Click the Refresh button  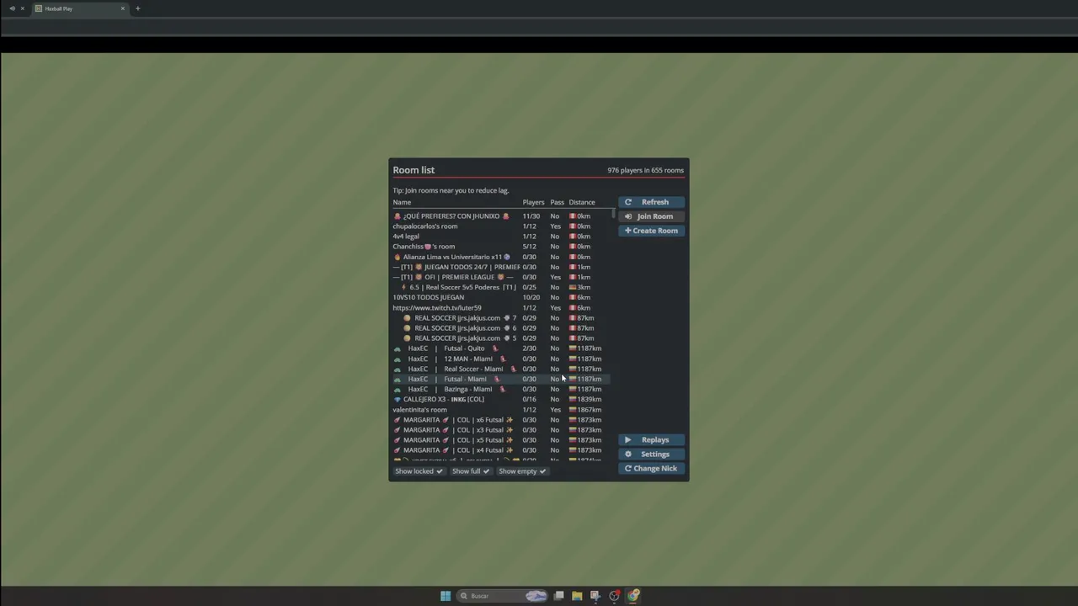click(651, 202)
